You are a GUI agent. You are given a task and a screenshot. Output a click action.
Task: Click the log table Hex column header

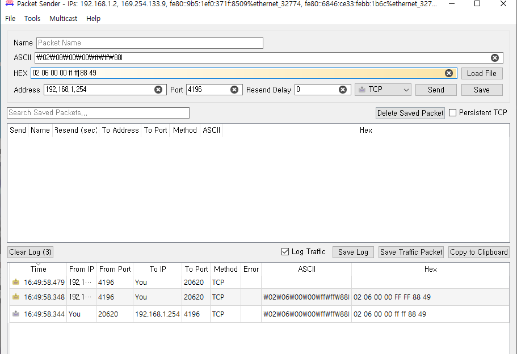pos(430,269)
